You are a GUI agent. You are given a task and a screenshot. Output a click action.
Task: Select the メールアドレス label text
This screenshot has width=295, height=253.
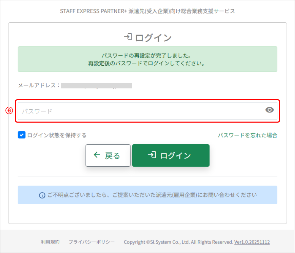coord(39,86)
